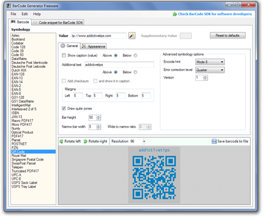Switch to Code snippet for BarCode SDK tab
This screenshot has height=217, width=263.
tap(58, 22)
